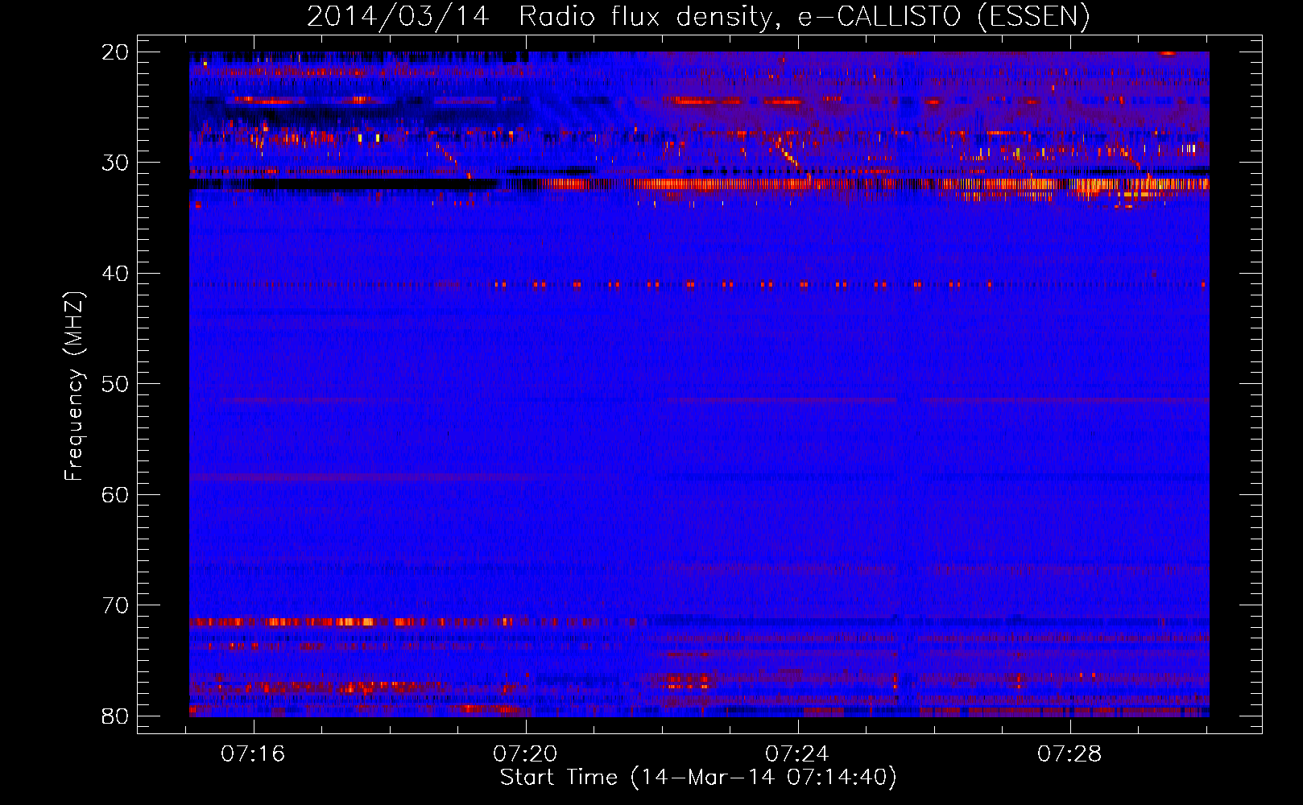Click the spectrogram plot area

pyautogui.click(x=699, y=384)
